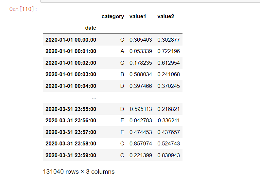The width and height of the screenshot is (260, 176).
Task: Click category D in 00:04:00 row
Action: point(122,86)
